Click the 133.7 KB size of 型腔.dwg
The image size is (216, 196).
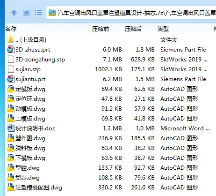pos(110,168)
